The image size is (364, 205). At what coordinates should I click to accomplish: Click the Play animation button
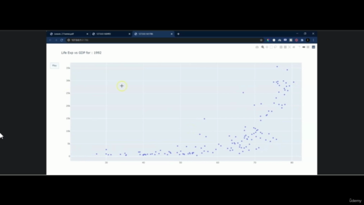[55, 65]
